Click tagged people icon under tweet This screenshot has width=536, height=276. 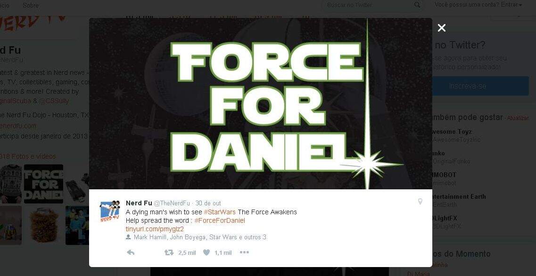coord(128,237)
